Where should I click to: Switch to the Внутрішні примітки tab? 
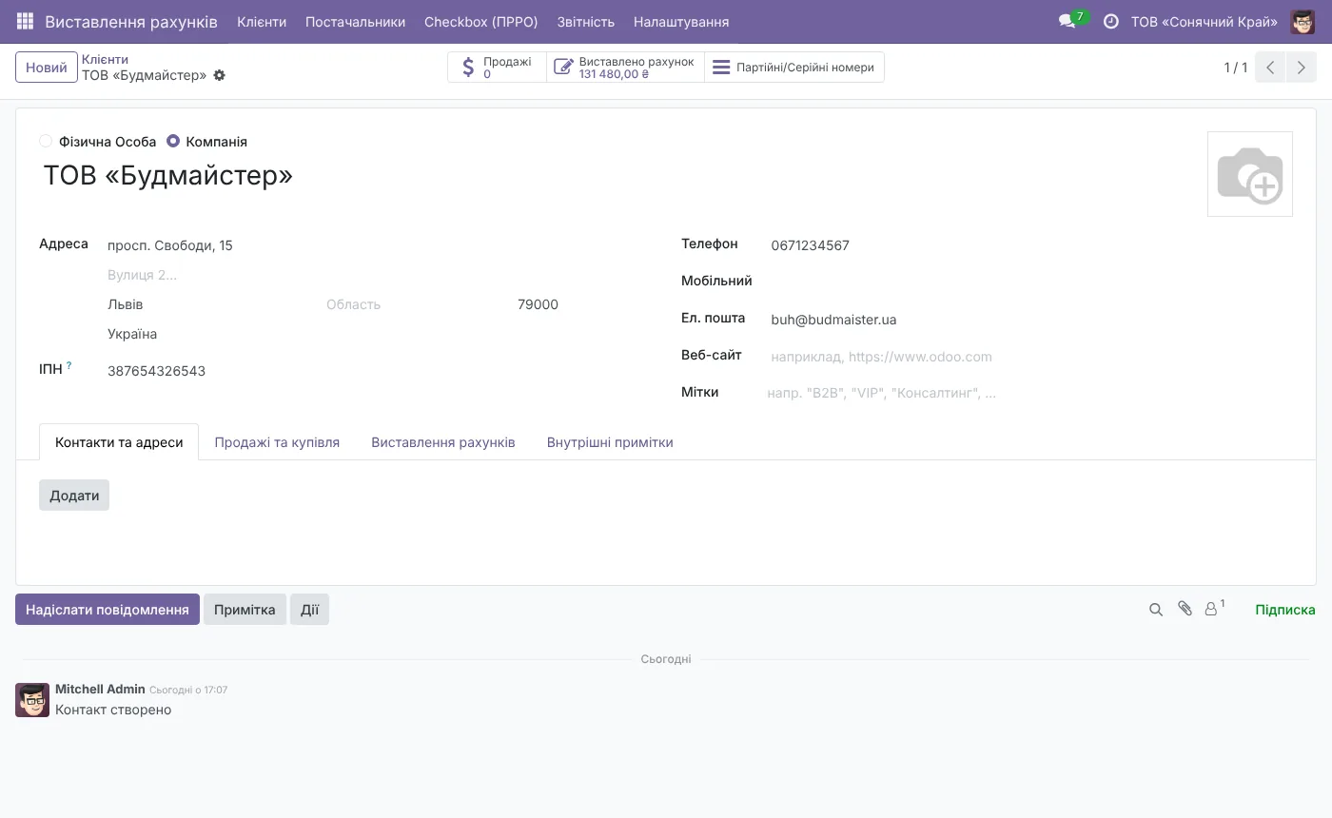pos(610,442)
